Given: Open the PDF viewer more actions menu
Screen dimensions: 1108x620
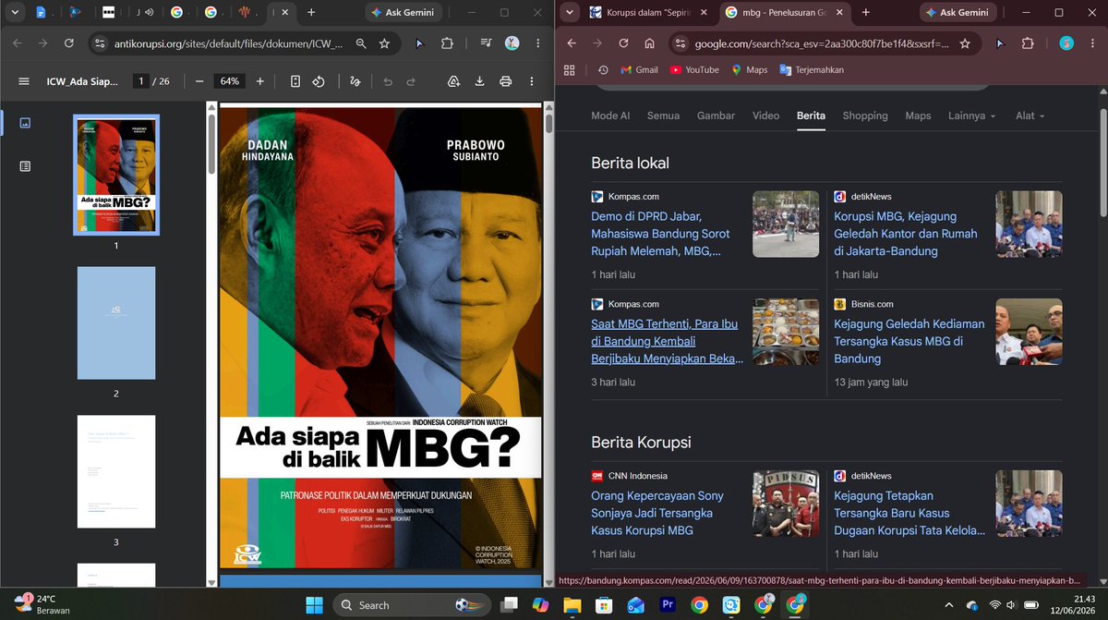Looking at the screenshot, I should click(532, 81).
